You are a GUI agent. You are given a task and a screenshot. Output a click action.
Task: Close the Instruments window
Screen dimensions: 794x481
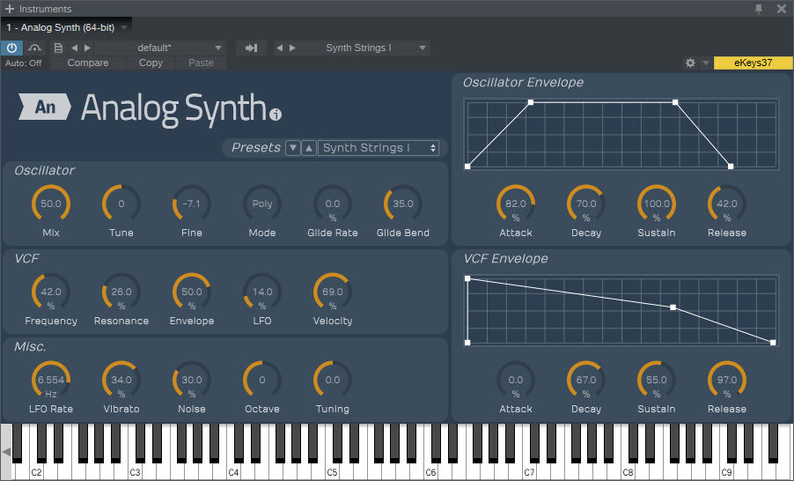pos(782,9)
